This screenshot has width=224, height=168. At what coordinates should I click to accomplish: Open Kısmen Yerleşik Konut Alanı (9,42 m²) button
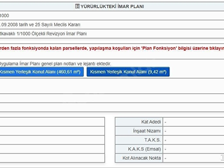tap(128, 72)
